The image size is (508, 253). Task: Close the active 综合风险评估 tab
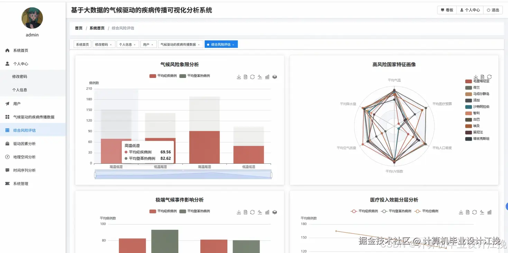pyautogui.click(x=233, y=45)
